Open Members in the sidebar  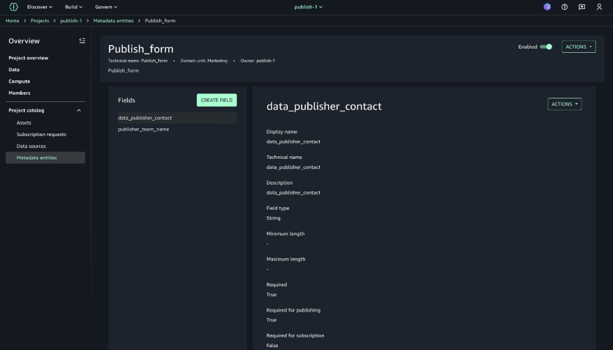pos(19,93)
